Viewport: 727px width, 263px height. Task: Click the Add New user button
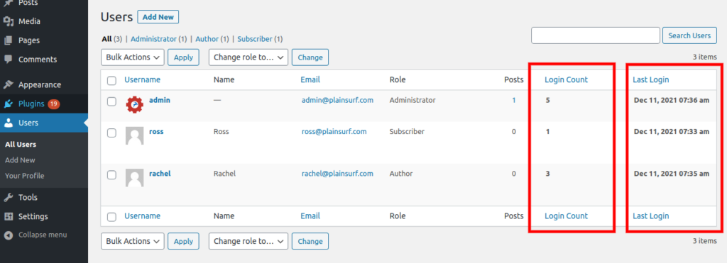point(158,17)
